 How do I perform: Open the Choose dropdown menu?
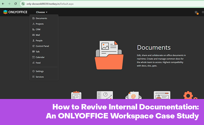pyautogui.click(x=42, y=12)
